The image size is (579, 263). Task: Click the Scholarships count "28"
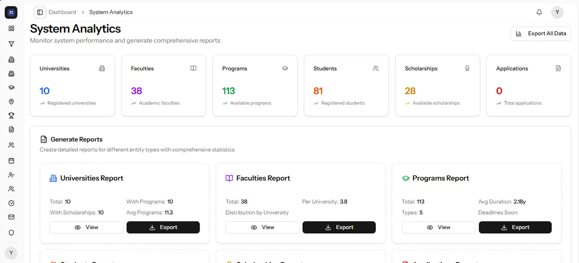point(410,91)
